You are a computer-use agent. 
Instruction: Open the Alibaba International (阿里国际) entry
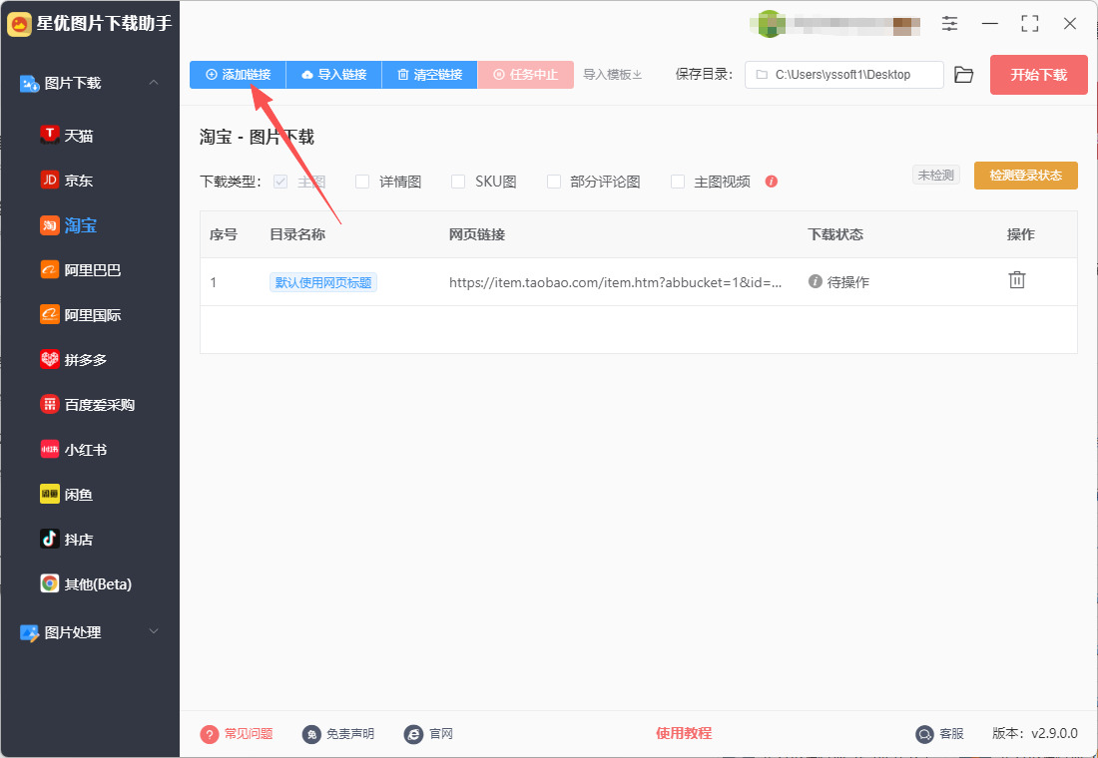pos(81,315)
